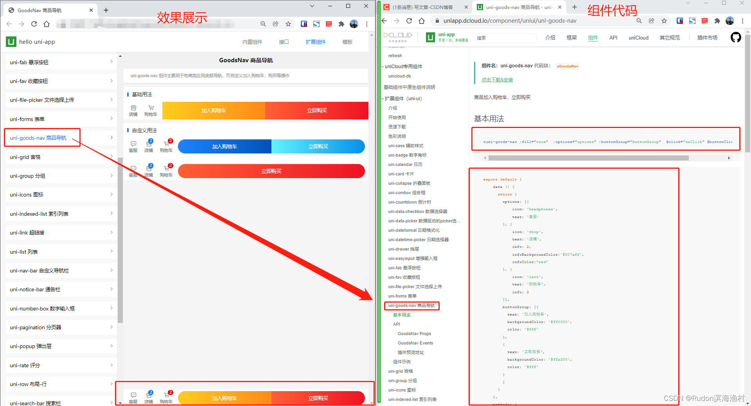
Task: Open API menu in docs header
Action: click(613, 38)
